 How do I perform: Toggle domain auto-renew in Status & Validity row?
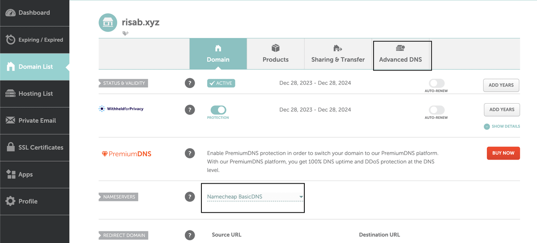click(437, 83)
